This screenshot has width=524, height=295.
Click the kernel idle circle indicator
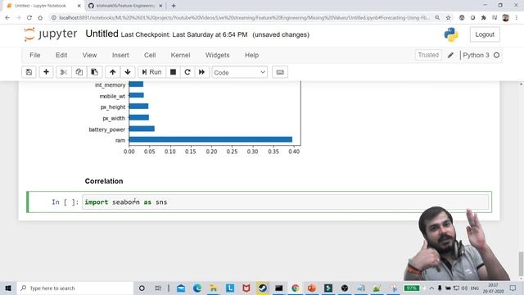[x=497, y=55]
